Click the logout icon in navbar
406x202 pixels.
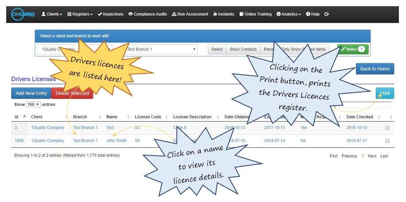coord(327,14)
